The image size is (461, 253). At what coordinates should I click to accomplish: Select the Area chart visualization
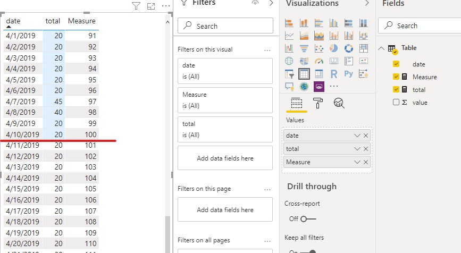[x=304, y=36]
